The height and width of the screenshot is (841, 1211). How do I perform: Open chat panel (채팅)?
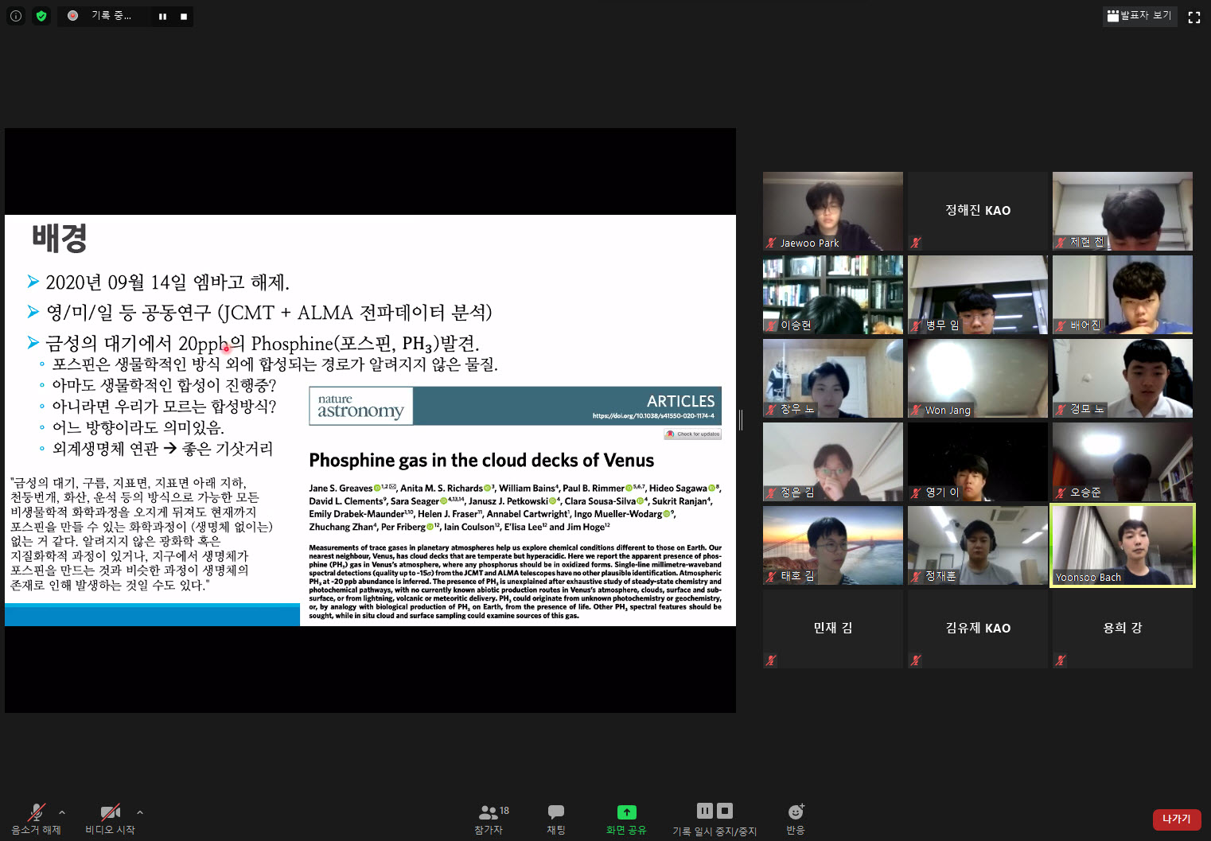pyautogui.click(x=556, y=818)
